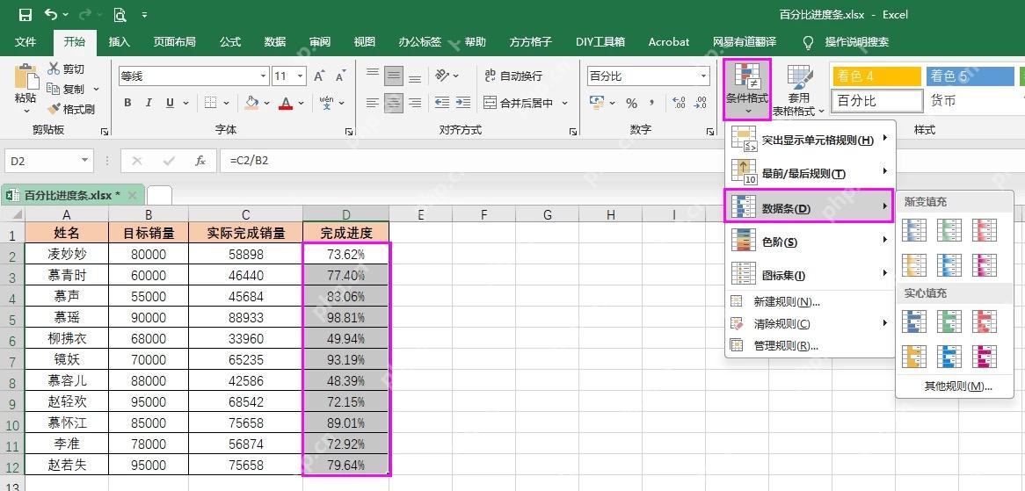
Task: Click the fx insert function icon
Action: 200,161
